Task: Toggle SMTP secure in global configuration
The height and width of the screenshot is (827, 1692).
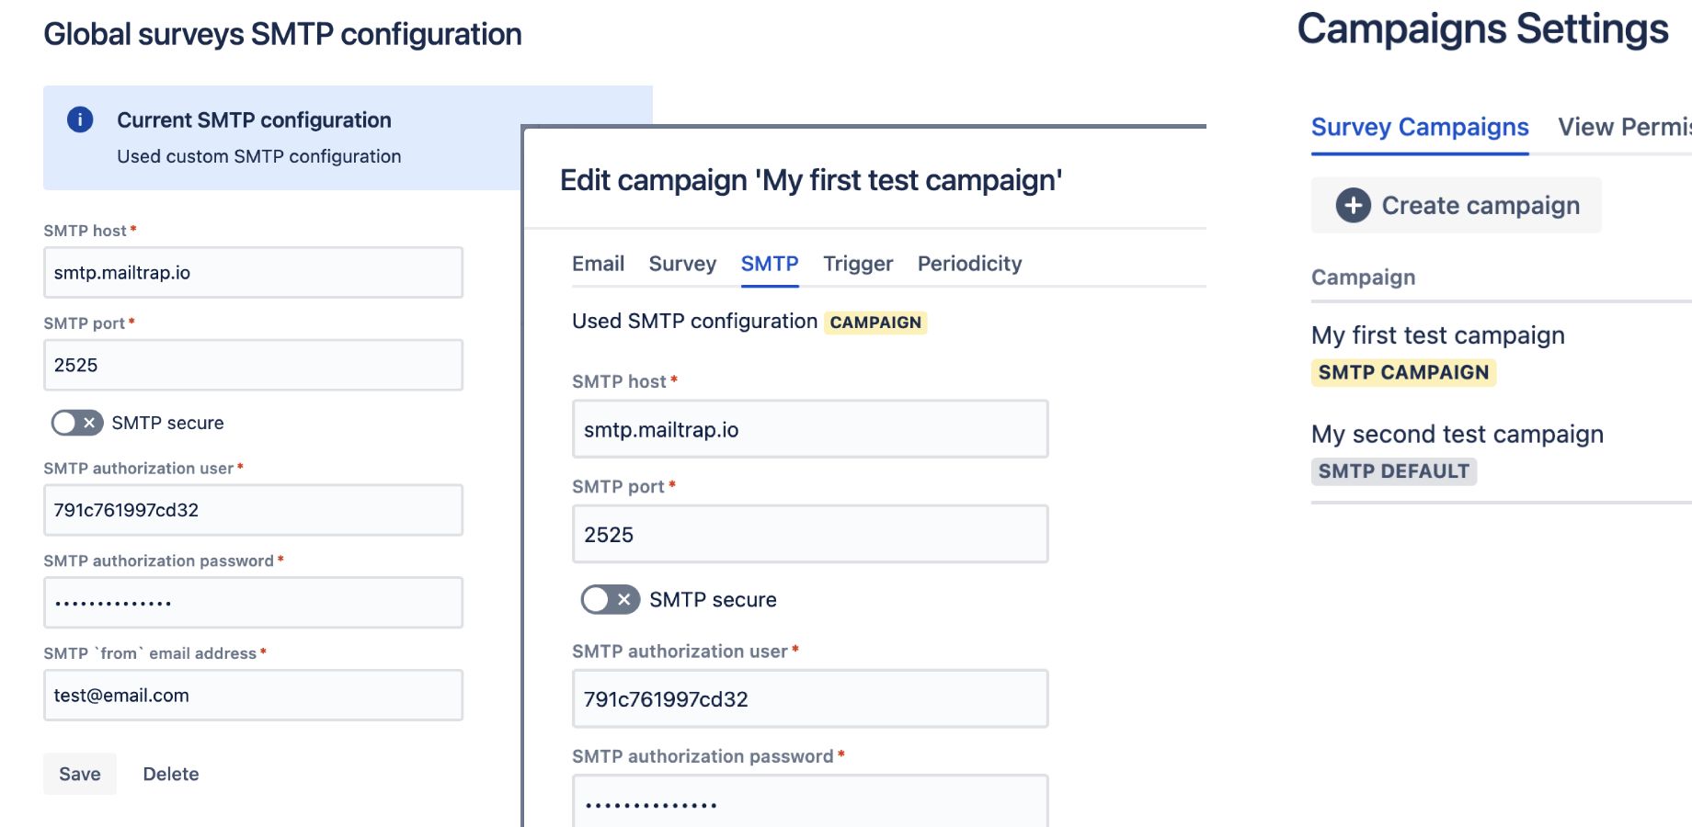Action: click(77, 423)
